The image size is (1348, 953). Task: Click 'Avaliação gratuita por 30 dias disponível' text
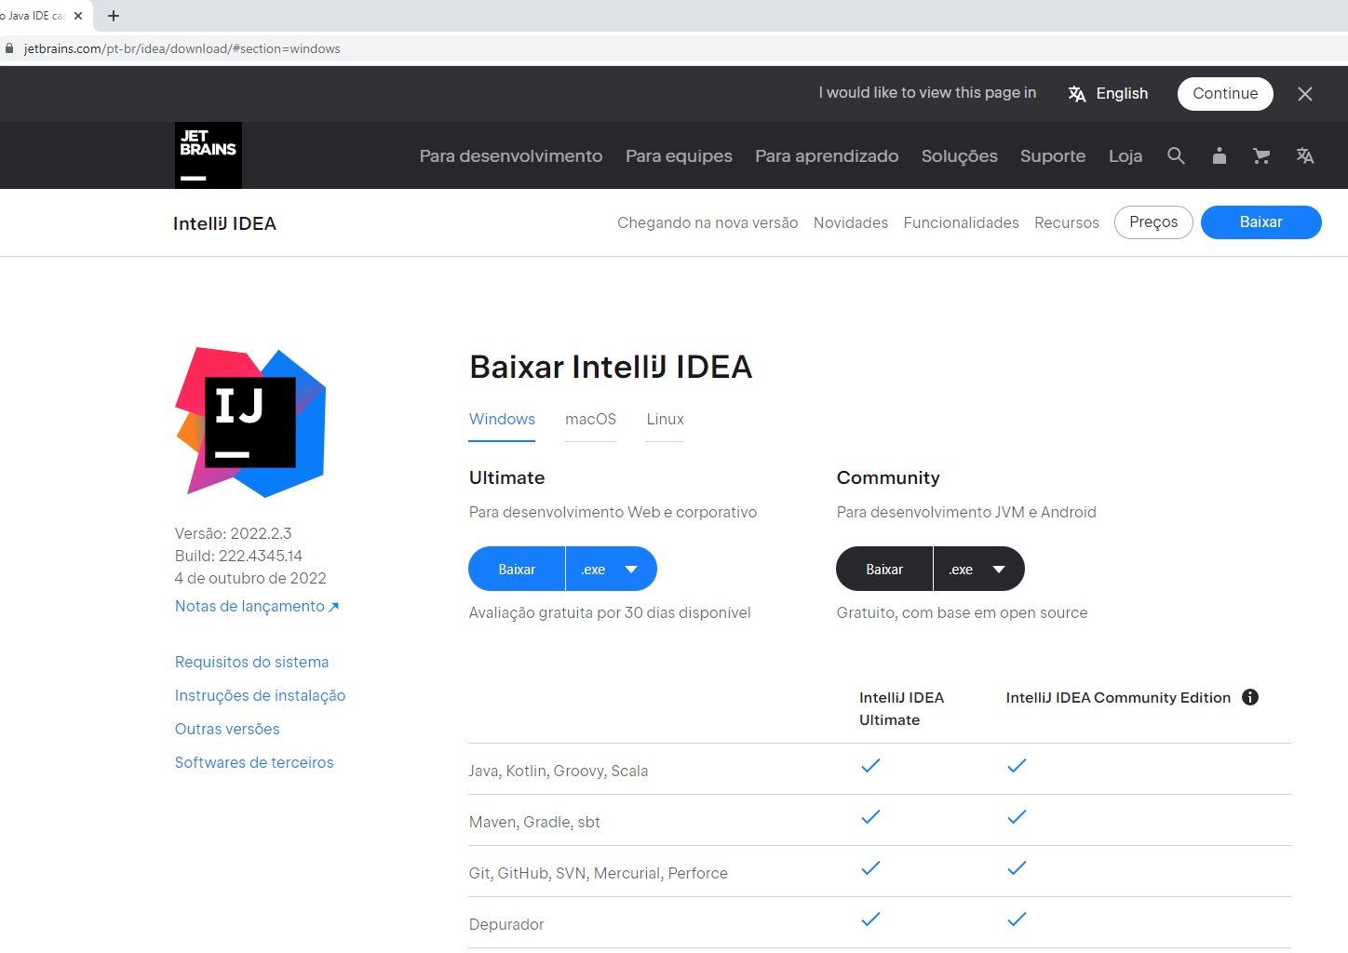(x=610, y=613)
